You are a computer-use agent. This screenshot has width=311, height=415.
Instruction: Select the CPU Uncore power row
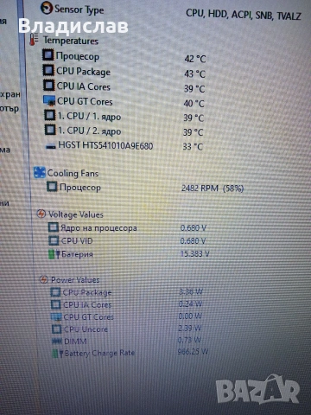(126, 329)
